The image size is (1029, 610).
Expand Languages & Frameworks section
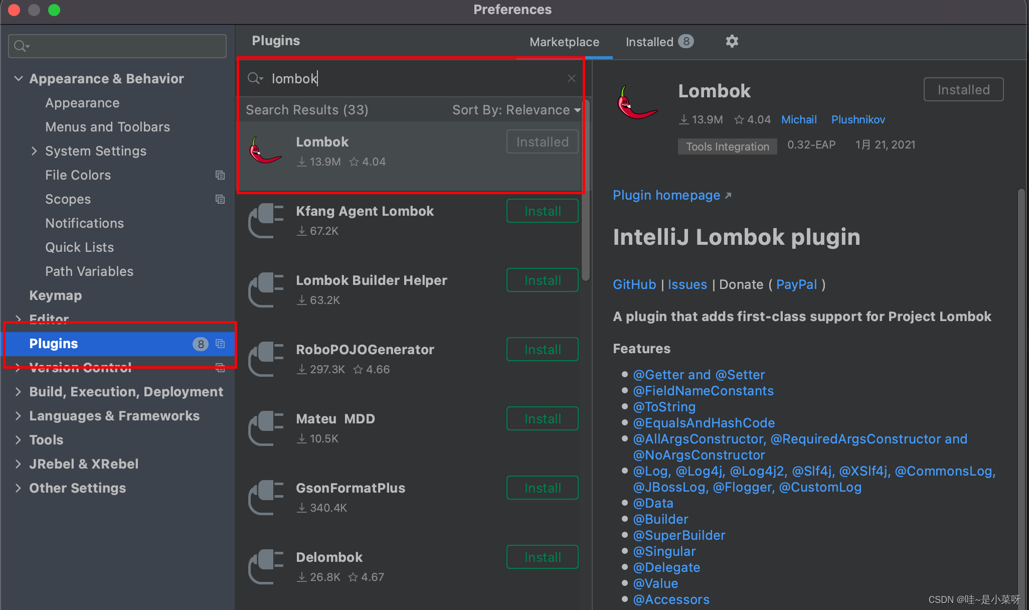point(18,416)
